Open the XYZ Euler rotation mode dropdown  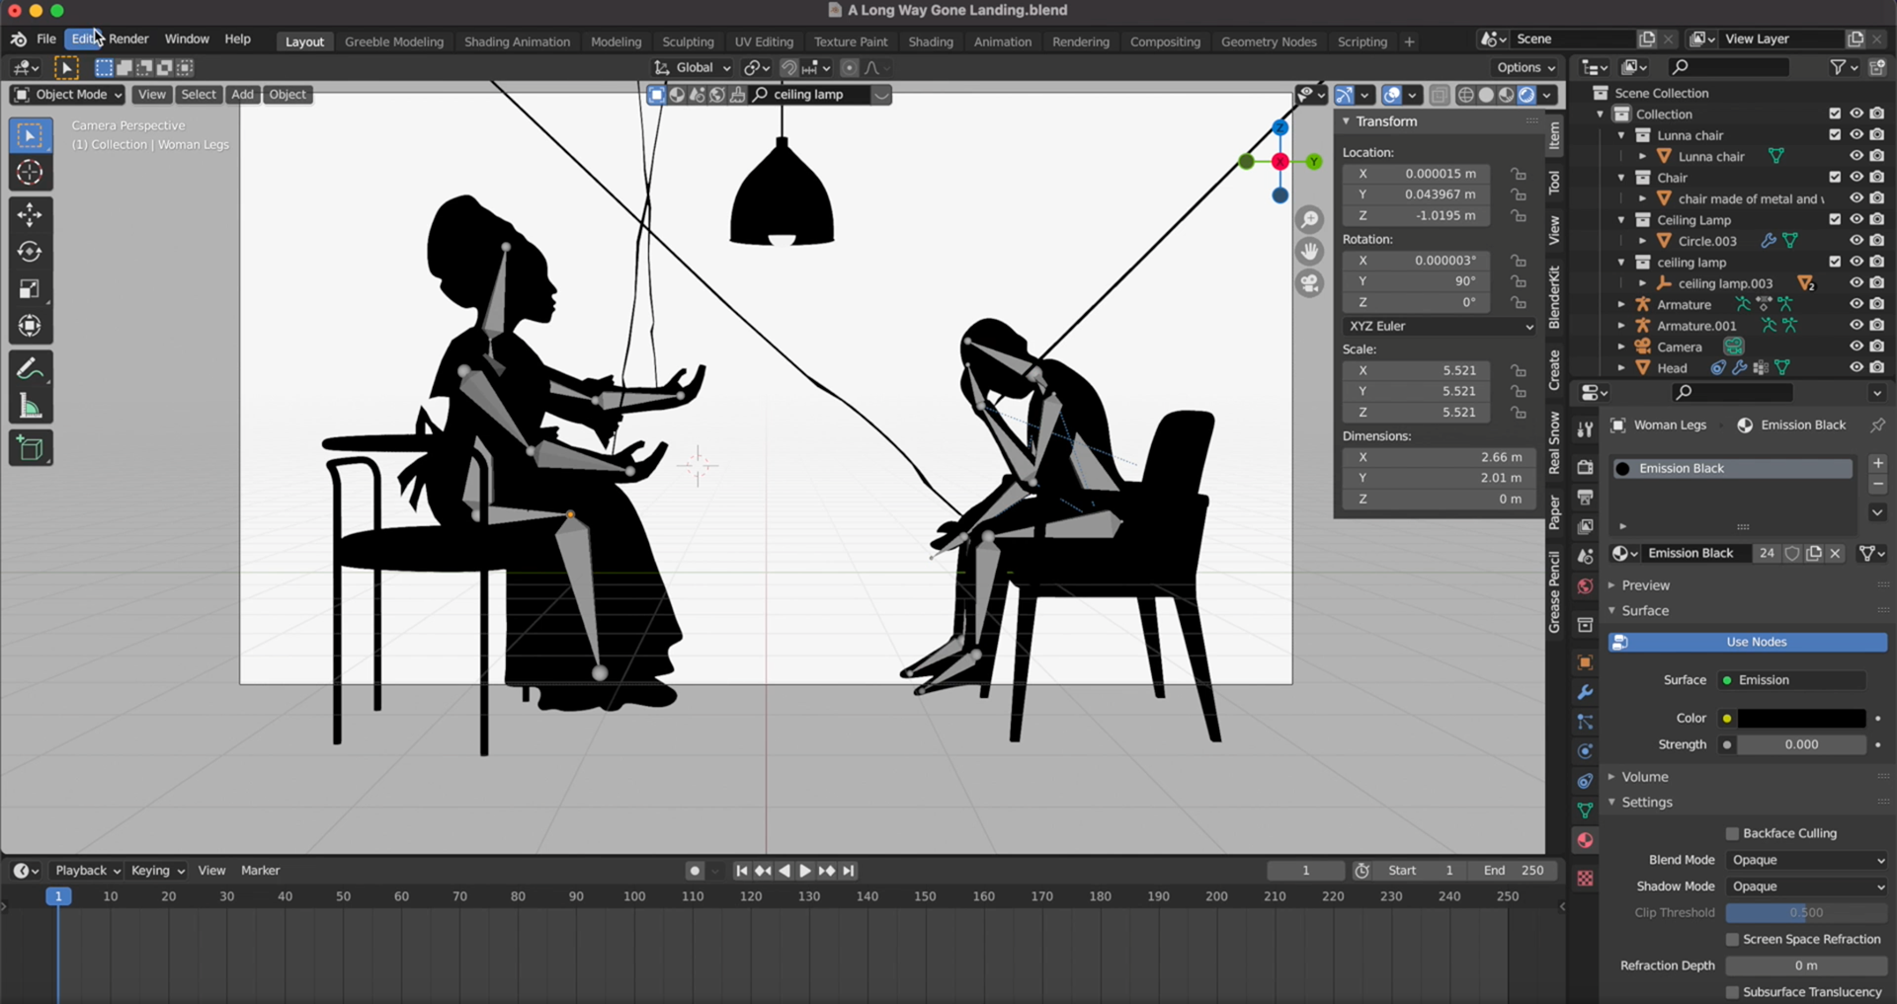coord(1439,326)
